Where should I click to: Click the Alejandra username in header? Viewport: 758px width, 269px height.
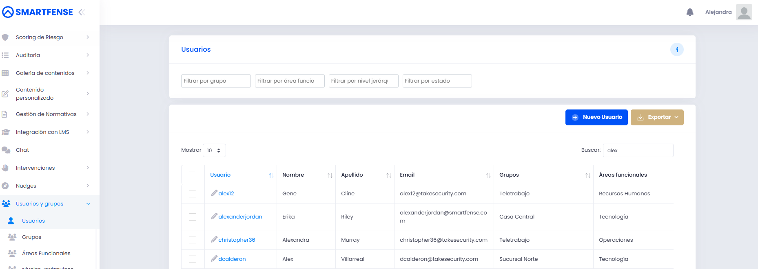point(718,12)
